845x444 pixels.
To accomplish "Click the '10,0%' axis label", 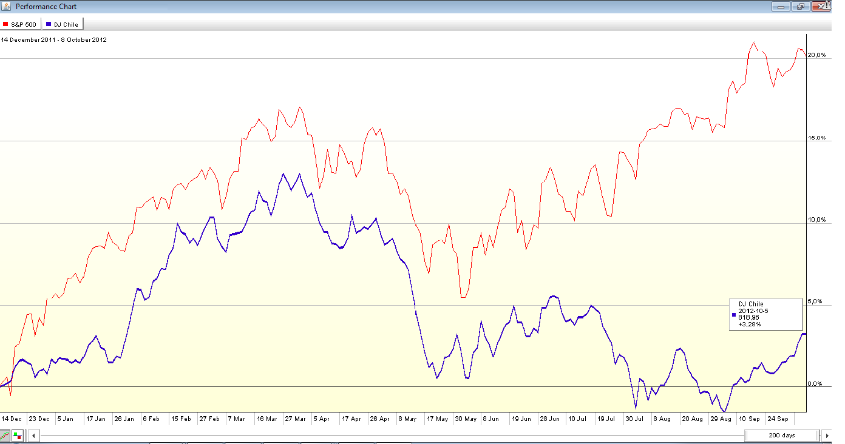I will (816, 220).
